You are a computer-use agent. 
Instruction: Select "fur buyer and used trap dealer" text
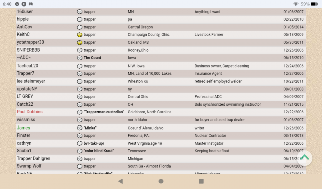click(219, 120)
